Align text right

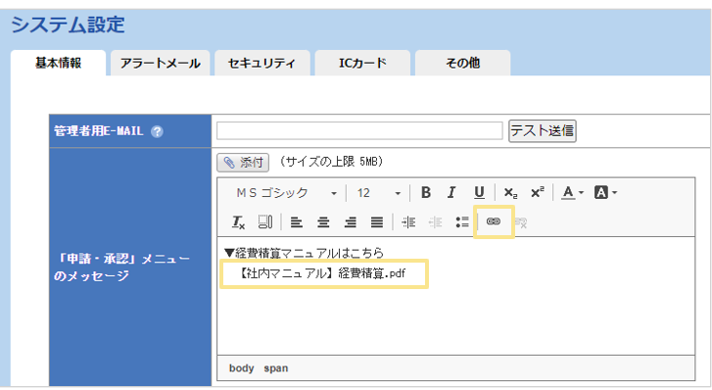coord(350,222)
